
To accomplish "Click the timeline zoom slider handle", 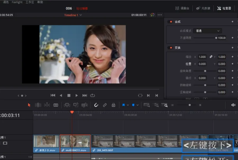I will tap(190, 105).
